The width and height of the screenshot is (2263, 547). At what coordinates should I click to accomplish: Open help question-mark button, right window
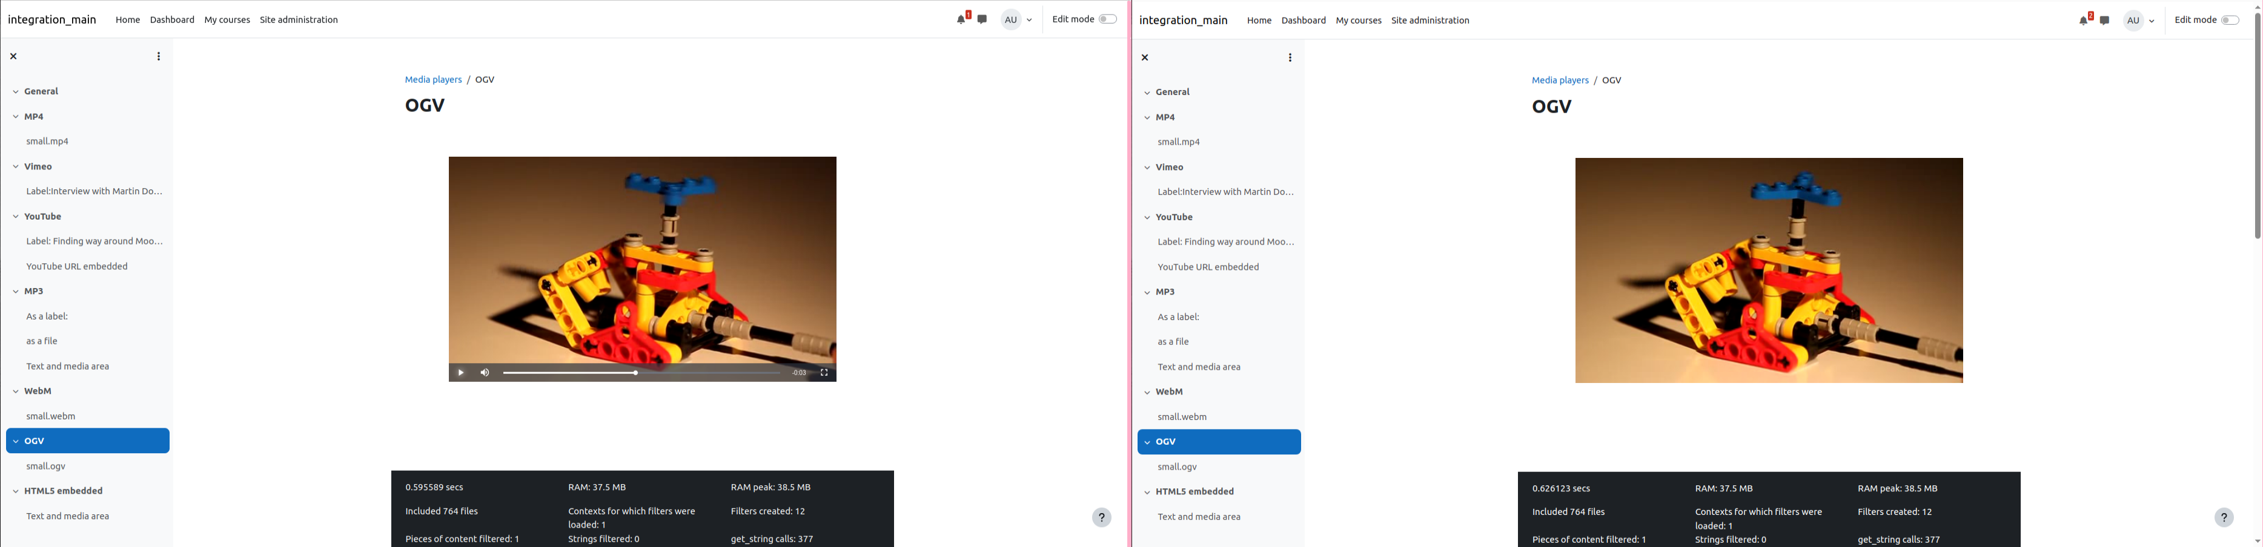(2224, 517)
